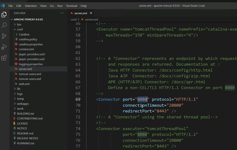The image size is (237, 150).
Task: Select the server.xml editor tab
Action: click(81, 13)
